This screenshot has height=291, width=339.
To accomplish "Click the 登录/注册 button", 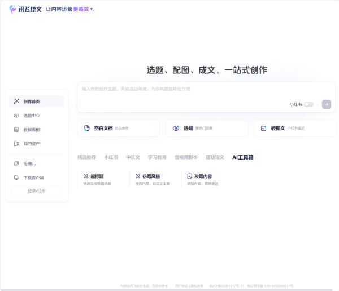I will [37, 191].
